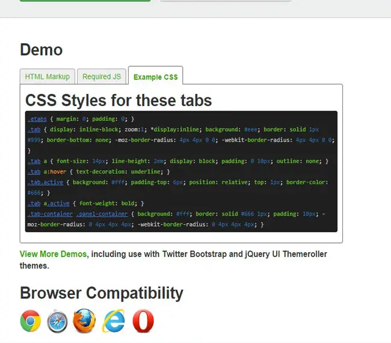The image size is (391, 343).
Task: Click the .etabs selector in code
Action: click(37, 119)
